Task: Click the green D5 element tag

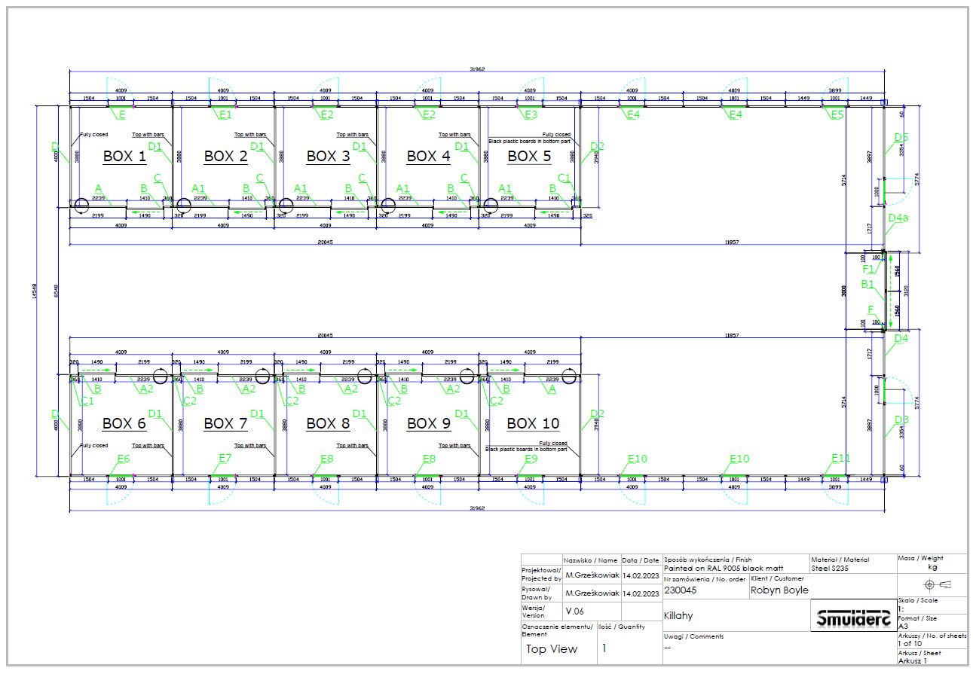Action: click(x=901, y=137)
